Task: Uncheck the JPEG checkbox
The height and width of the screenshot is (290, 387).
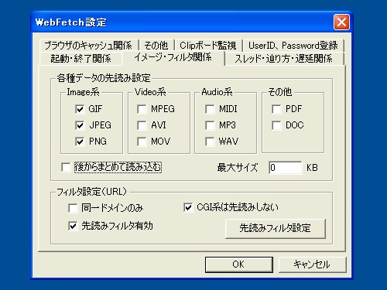Action: [x=80, y=125]
